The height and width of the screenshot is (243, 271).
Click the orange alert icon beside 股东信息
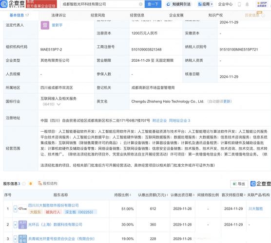click(31, 184)
